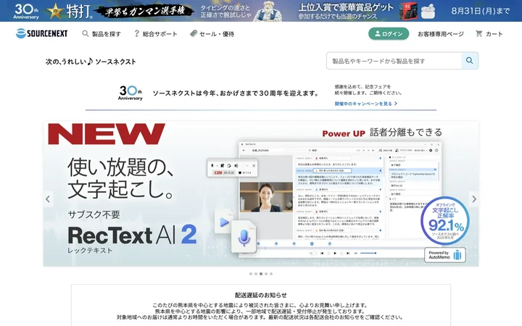Go to the previous carousel slide arrow
This screenshot has width=522, height=326.
(x=48, y=199)
